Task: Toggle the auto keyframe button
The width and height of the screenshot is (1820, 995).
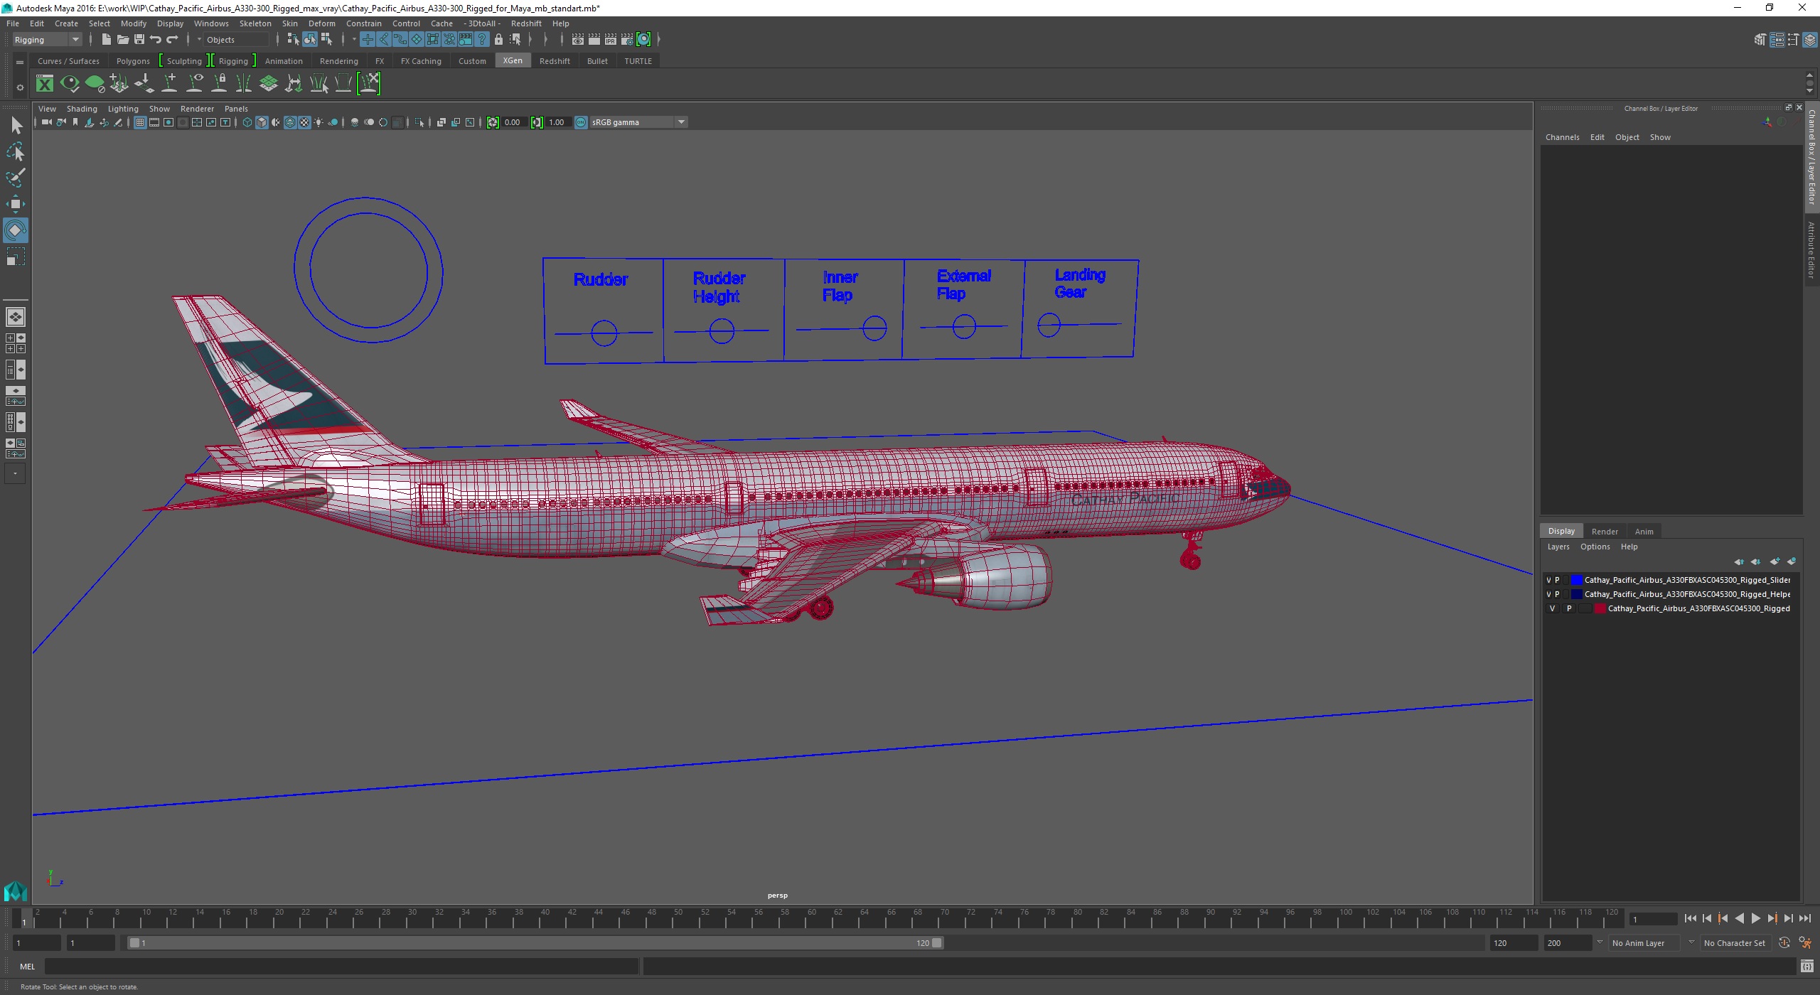Action: [x=1784, y=943]
